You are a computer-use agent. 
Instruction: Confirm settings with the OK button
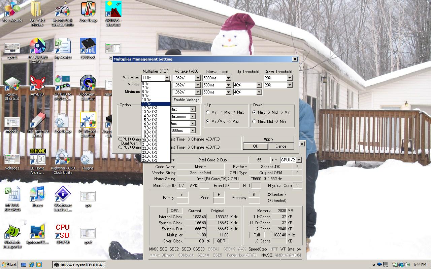[x=256, y=146]
